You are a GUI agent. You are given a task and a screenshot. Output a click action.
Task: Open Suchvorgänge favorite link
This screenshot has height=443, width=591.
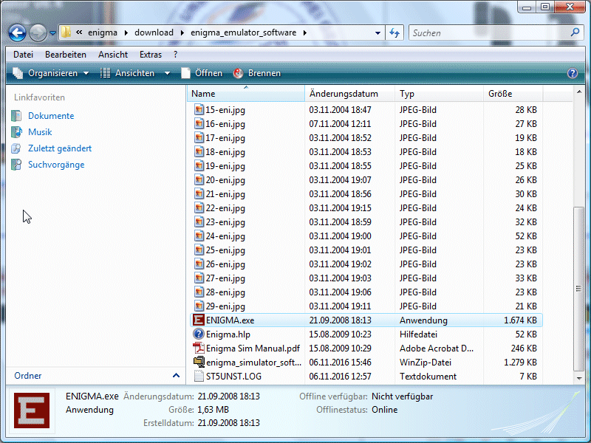pos(56,165)
